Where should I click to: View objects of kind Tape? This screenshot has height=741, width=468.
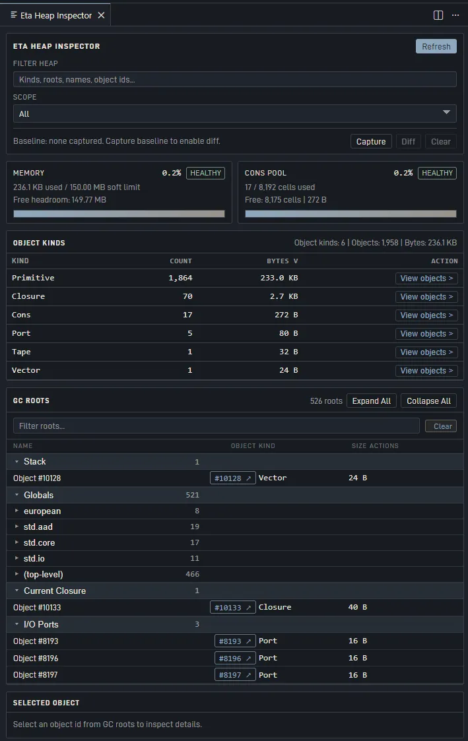click(x=426, y=352)
